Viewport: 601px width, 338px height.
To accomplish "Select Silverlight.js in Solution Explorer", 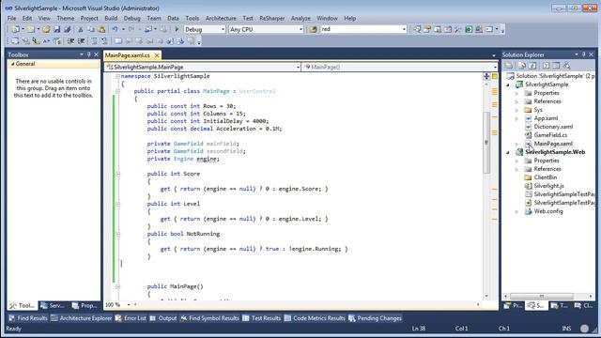I will 548,186.
